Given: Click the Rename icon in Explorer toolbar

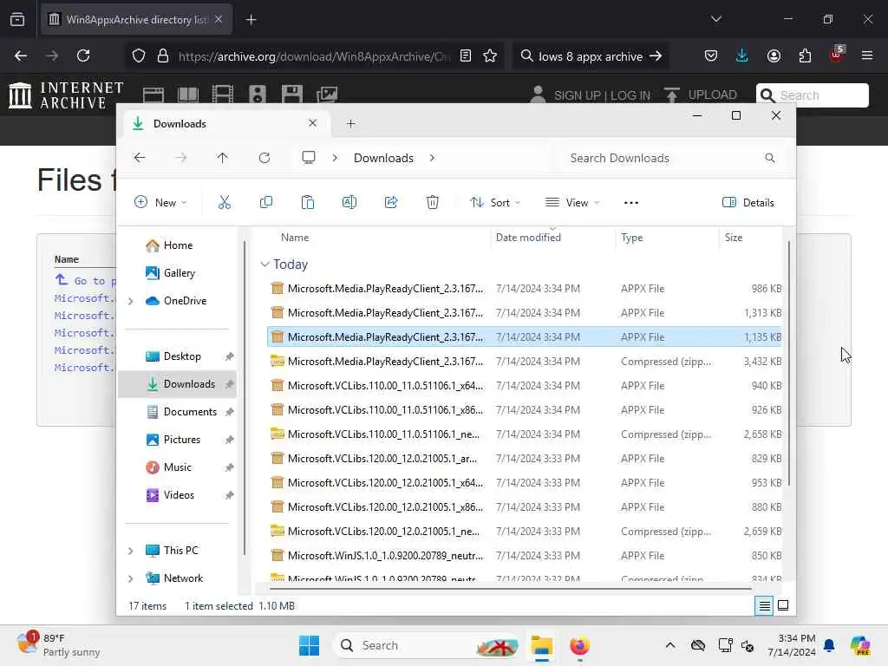Looking at the screenshot, I should pyautogui.click(x=349, y=202).
